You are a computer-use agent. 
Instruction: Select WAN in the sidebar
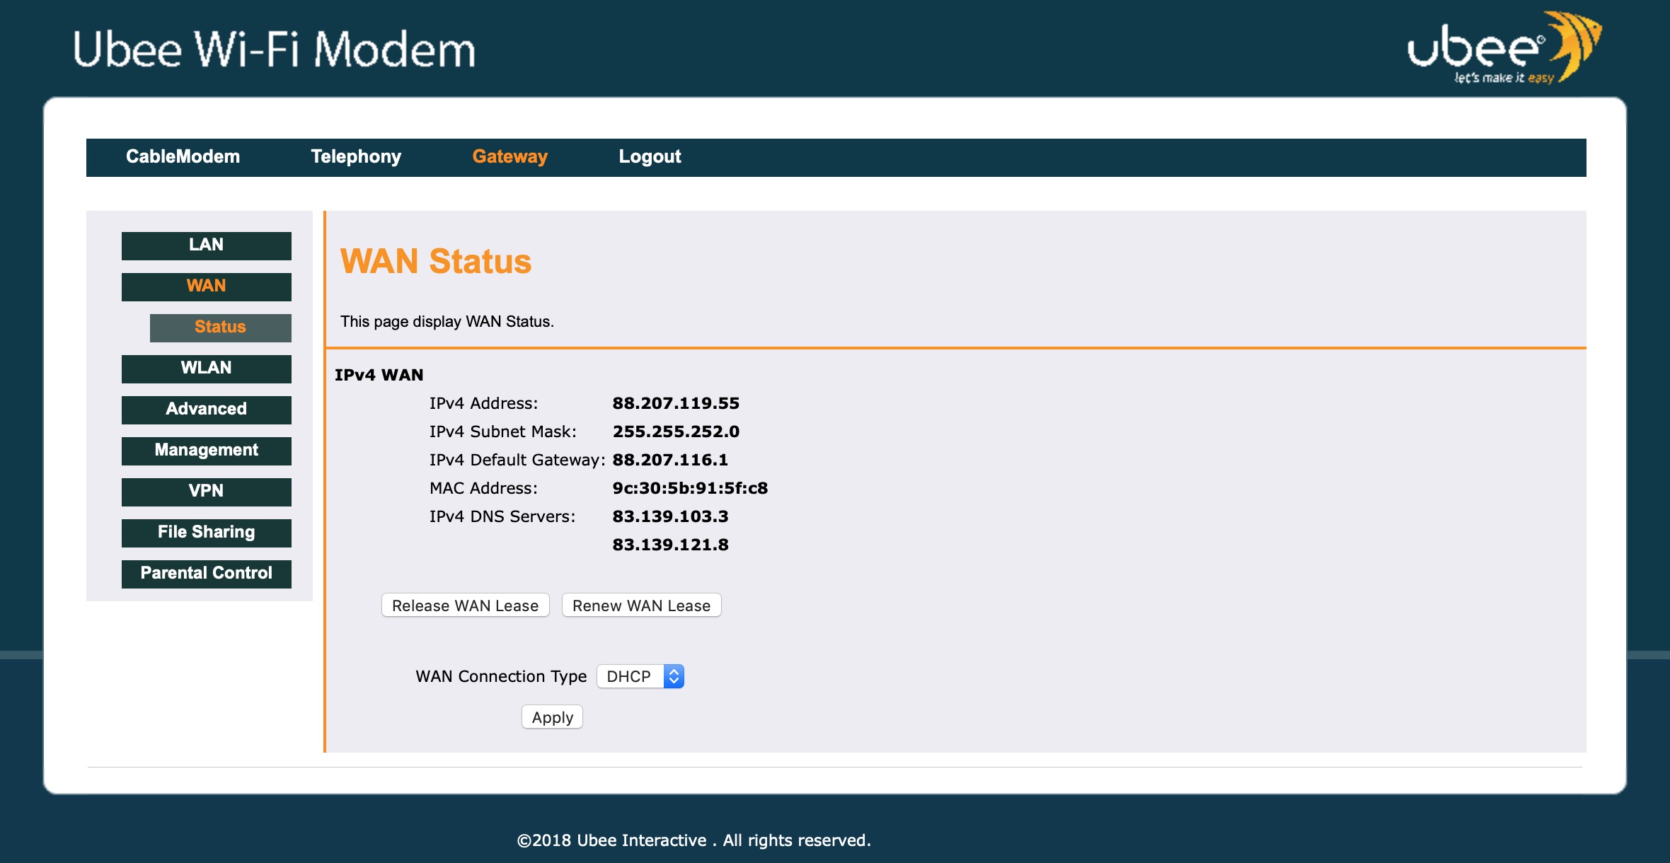pos(206,286)
